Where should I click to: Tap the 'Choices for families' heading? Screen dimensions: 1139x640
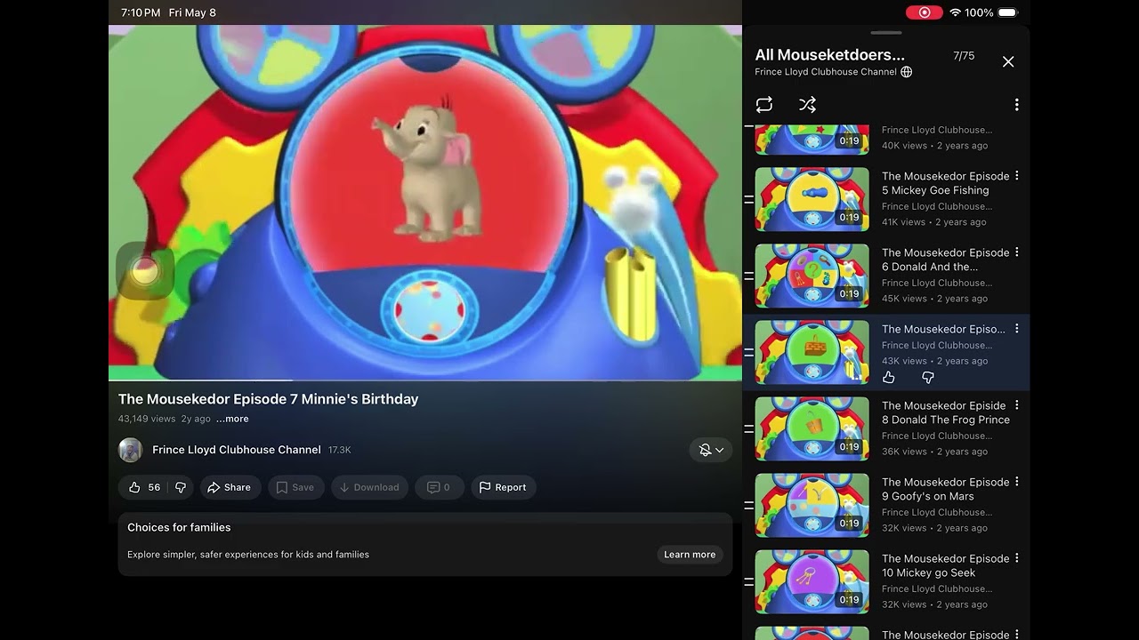pyautogui.click(x=179, y=527)
